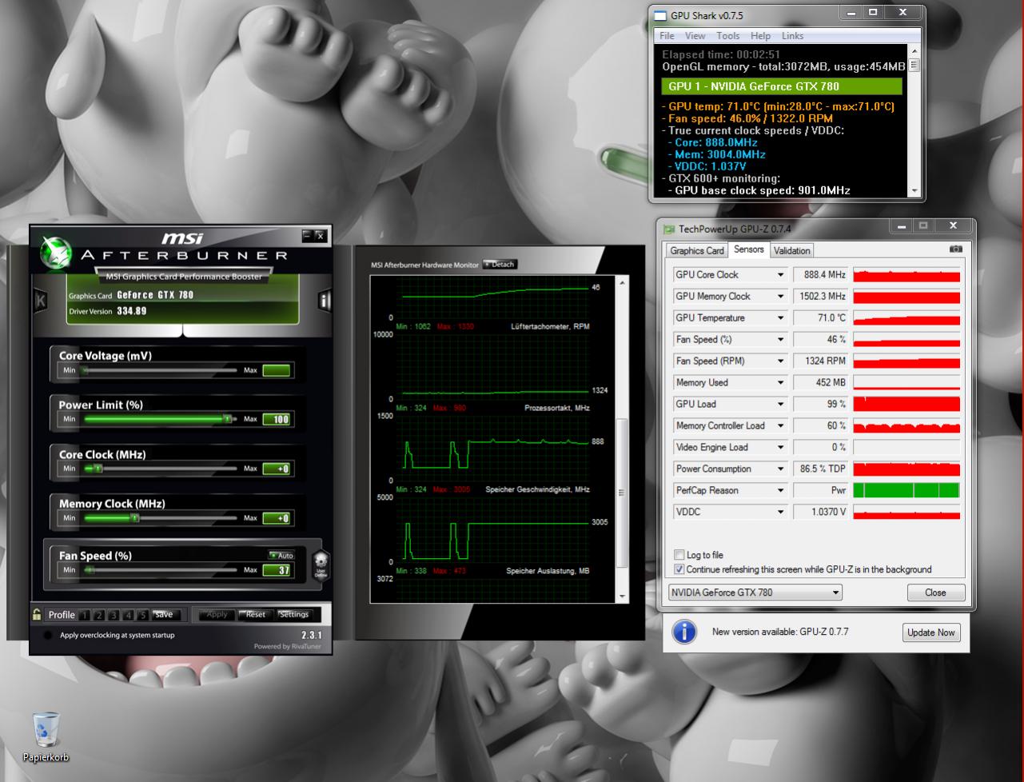Screen dimensions: 1024x782
Task: Switch to the Validation tab in GPU-Z
Action: click(x=792, y=250)
